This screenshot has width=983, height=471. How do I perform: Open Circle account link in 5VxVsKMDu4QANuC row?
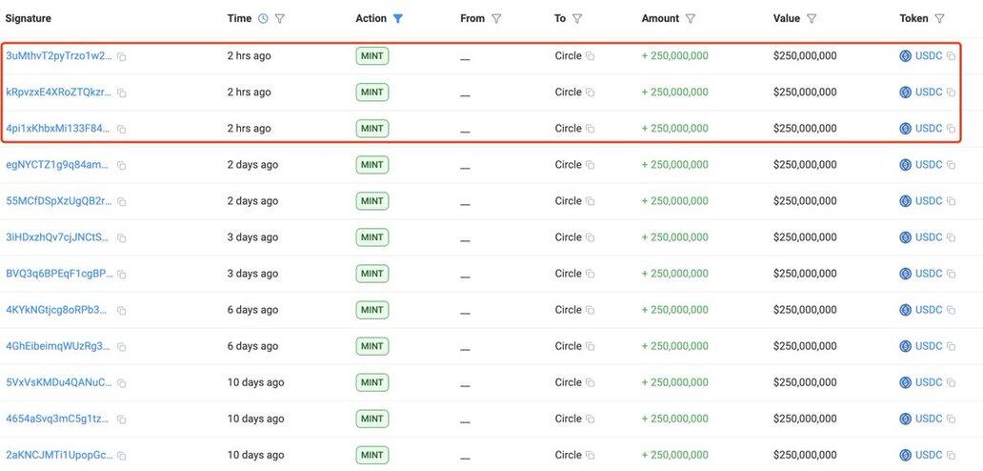point(568,382)
